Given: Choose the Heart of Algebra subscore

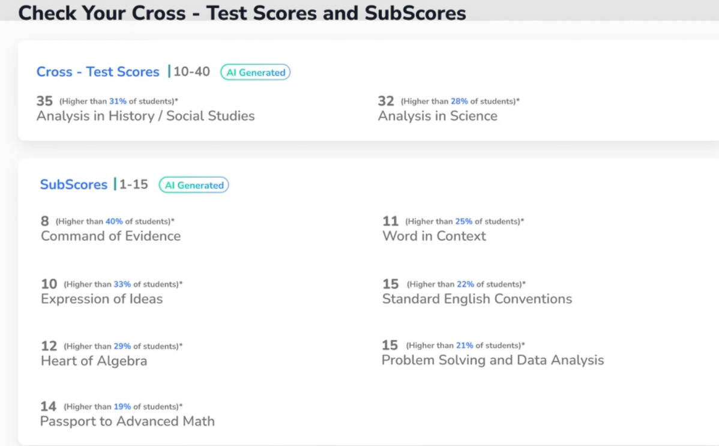Looking at the screenshot, I should click(x=94, y=361).
